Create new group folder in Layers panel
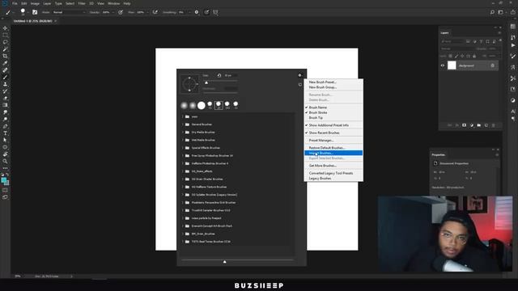Screen dimensions: 518x291 click(x=478, y=125)
